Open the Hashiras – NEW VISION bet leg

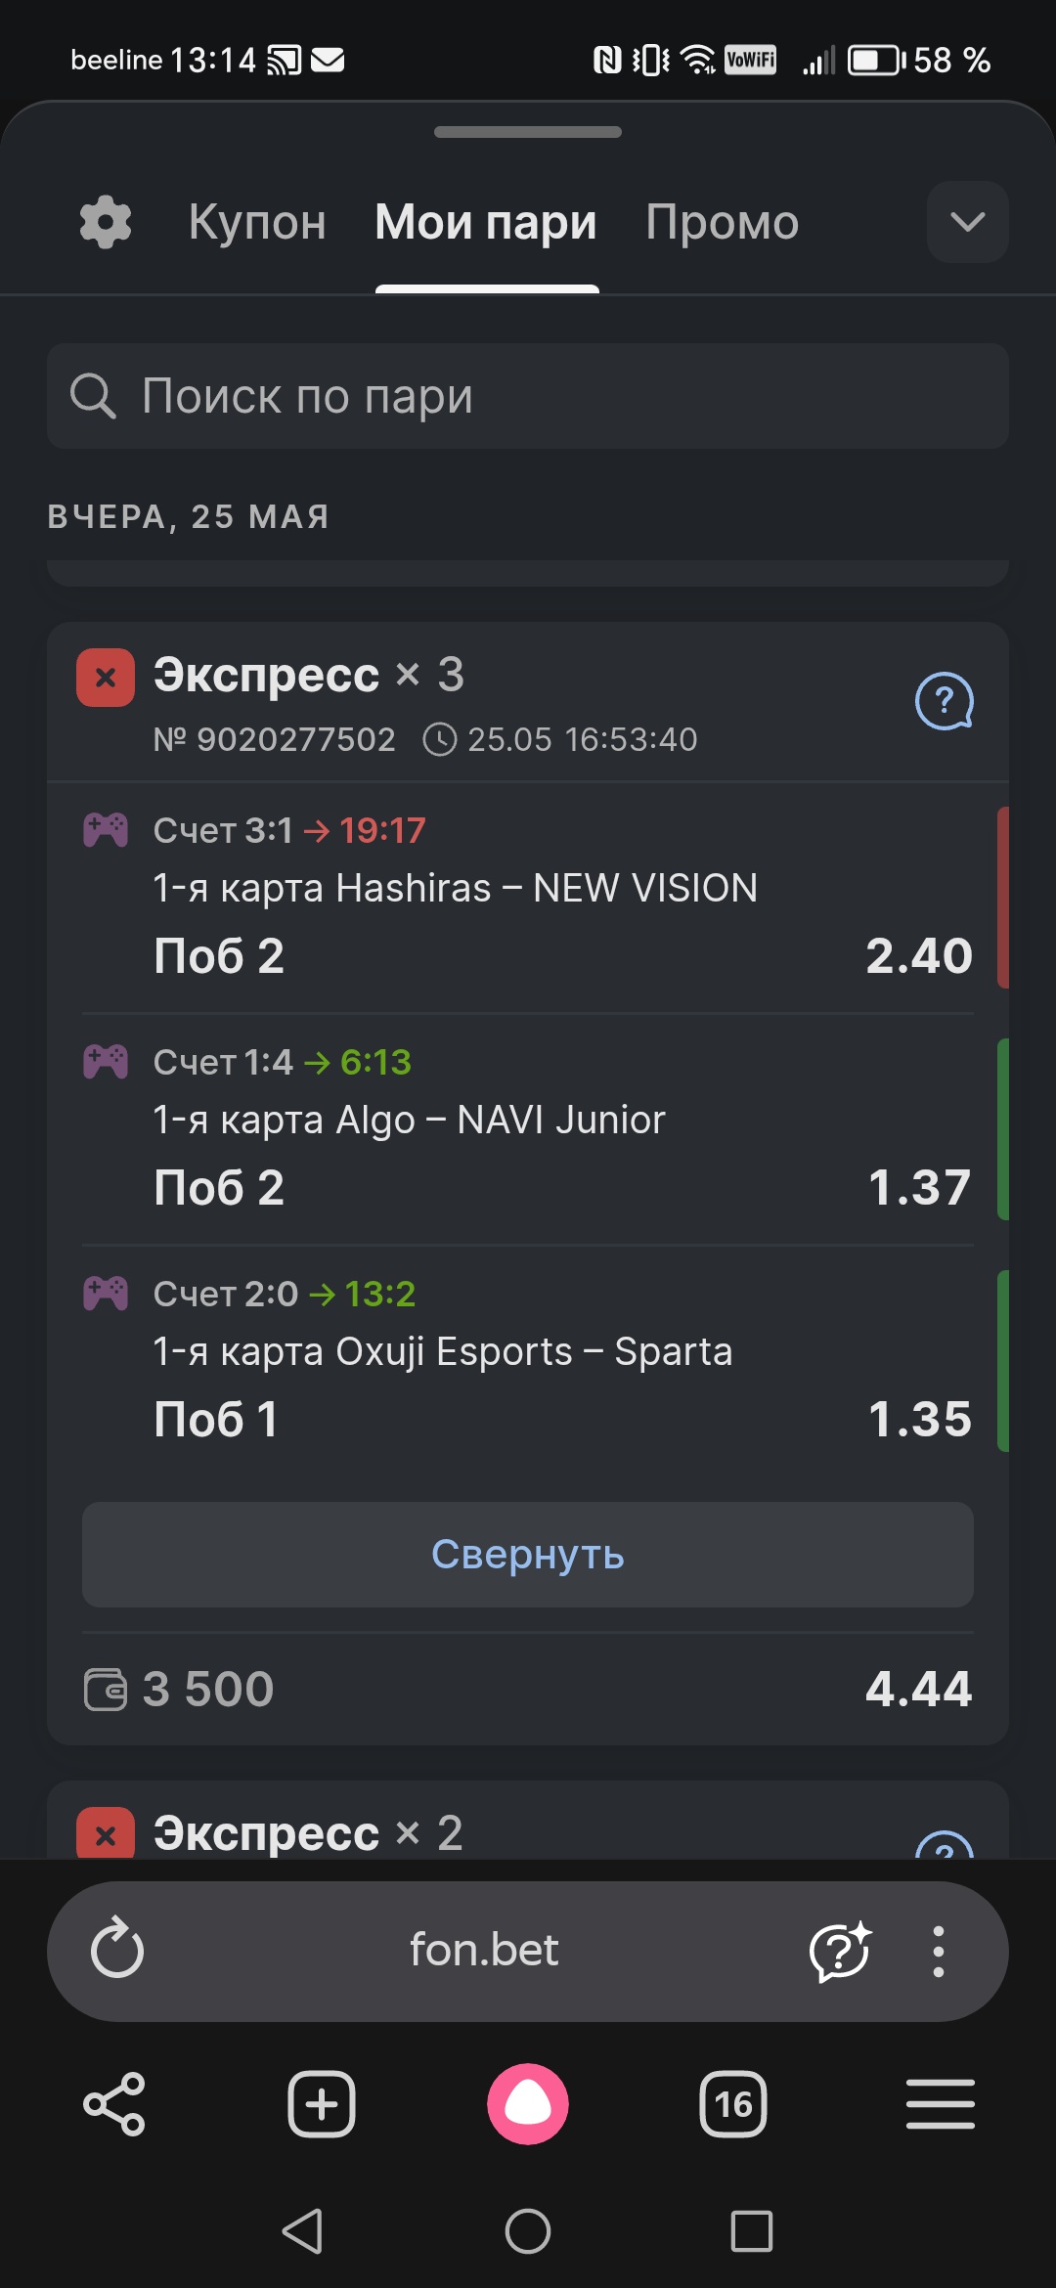point(528,898)
